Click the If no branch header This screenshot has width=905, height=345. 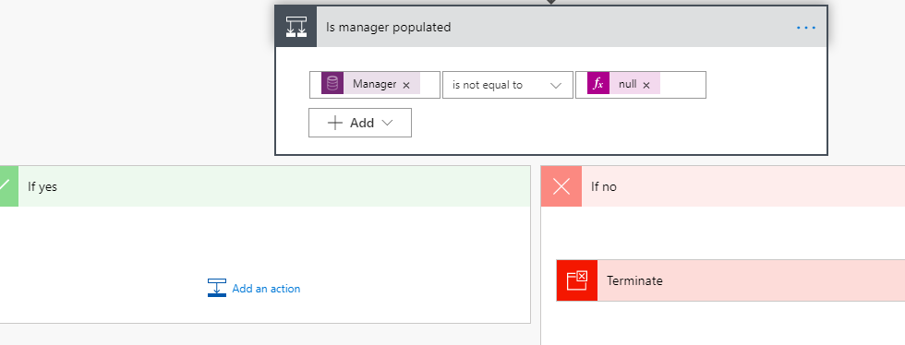tap(722, 186)
